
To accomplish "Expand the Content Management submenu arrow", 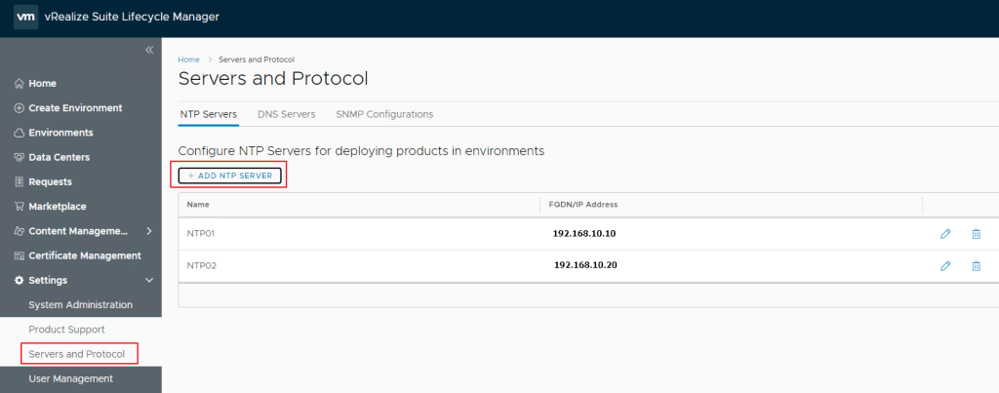I will [148, 231].
